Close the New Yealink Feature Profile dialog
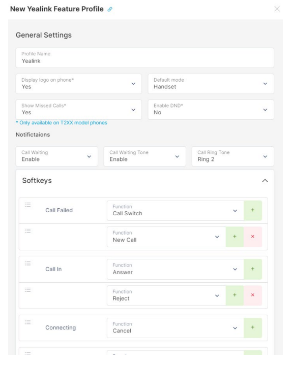 pos(277,9)
